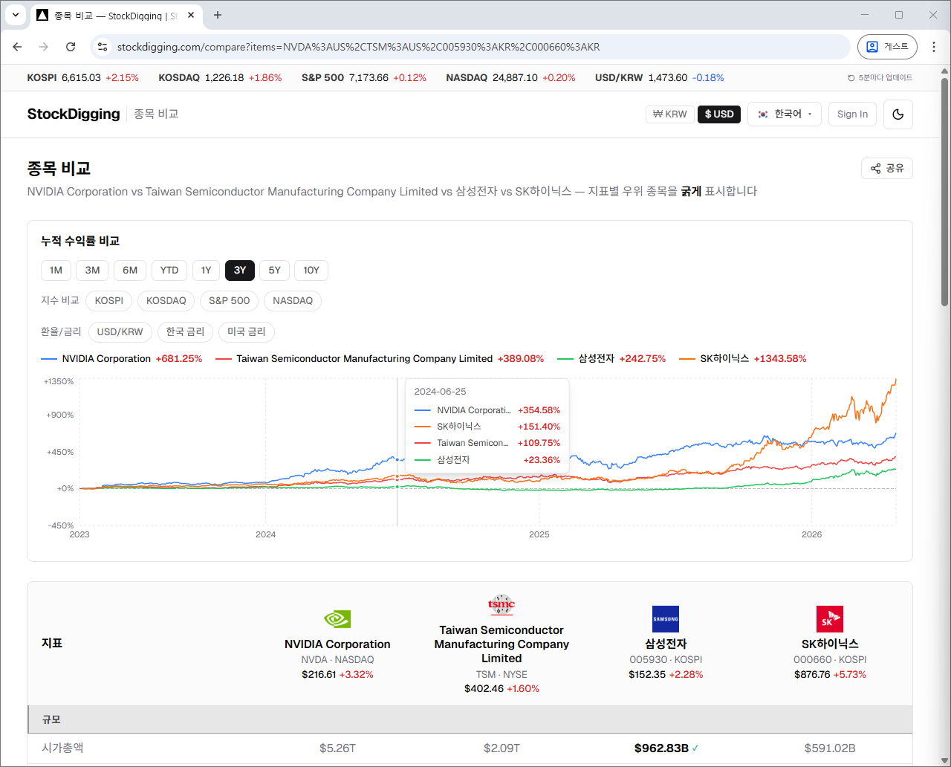Select the 6M period tab
The height and width of the screenshot is (767, 951).
coord(130,271)
